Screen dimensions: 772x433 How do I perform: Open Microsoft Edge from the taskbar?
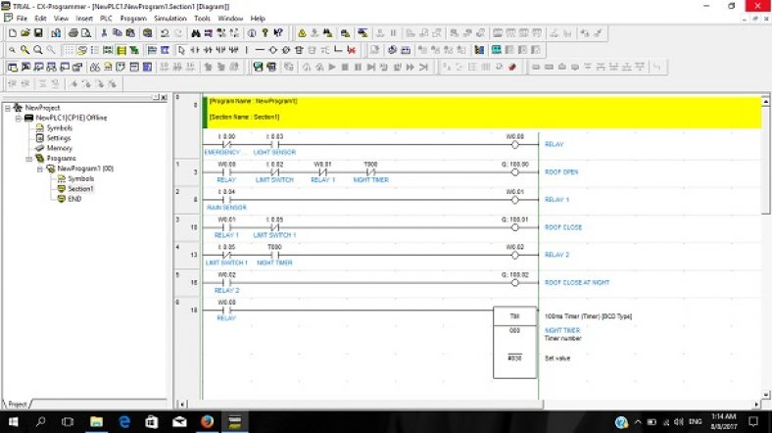[x=124, y=421]
